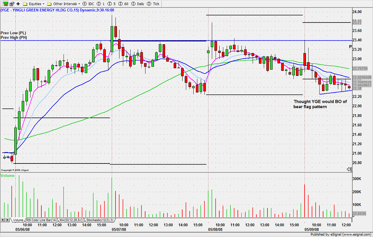Click the right tab-scroll arrow button
This screenshot has height=237, width=373.
click(7, 220)
